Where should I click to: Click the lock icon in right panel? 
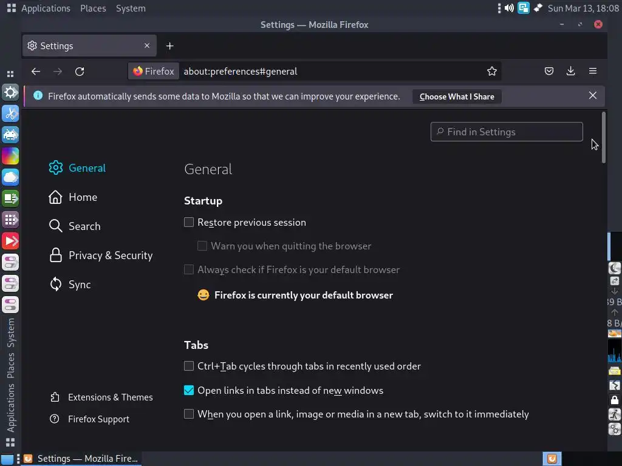click(x=615, y=400)
